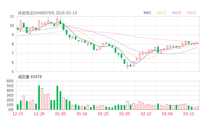Select the 03-04 date on the x-axis
202x120 pixels.
tap(167, 113)
